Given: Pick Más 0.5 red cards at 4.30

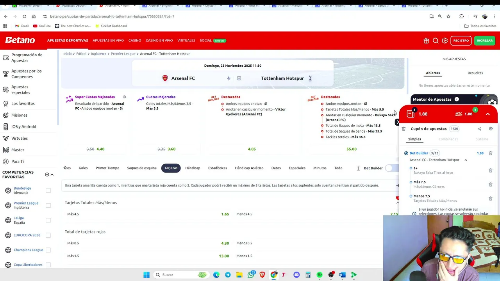Looking at the screenshot, I should (x=148, y=243).
